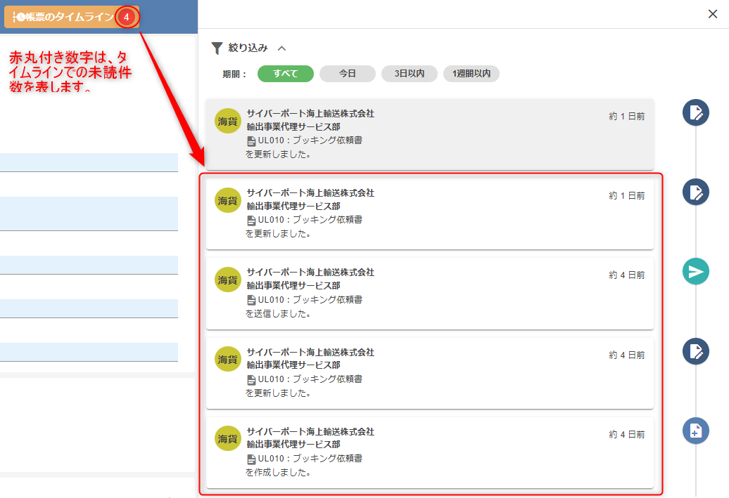Close the timeline panel with the X
729x498 pixels.
[x=712, y=13]
